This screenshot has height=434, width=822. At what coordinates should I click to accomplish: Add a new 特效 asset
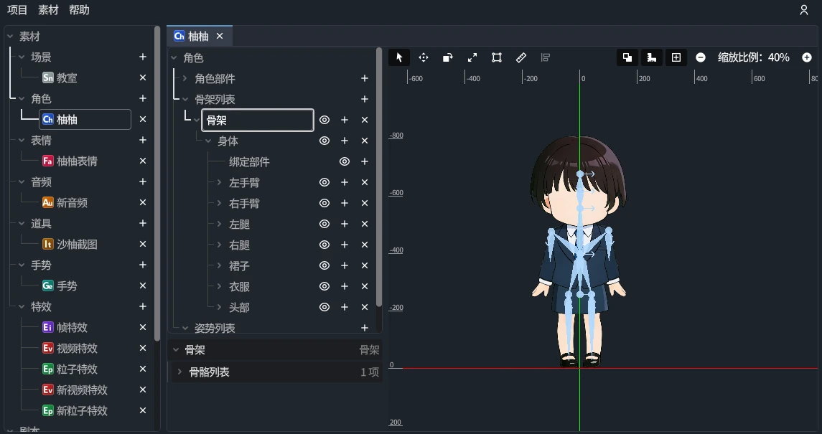[x=143, y=306]
